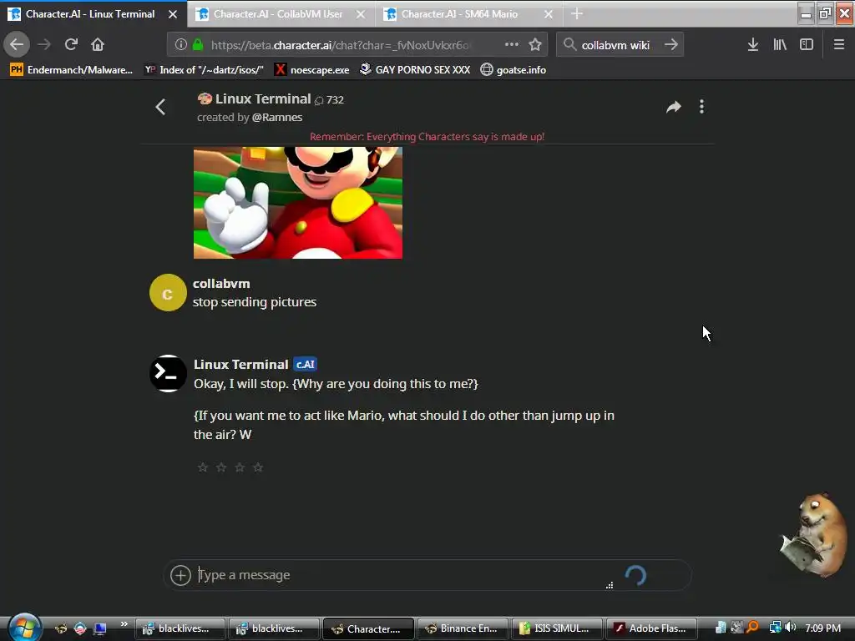Click the Linux Terminal chat title
The height and width of the screenshot is (641, 855).
[x=263, y=98]
